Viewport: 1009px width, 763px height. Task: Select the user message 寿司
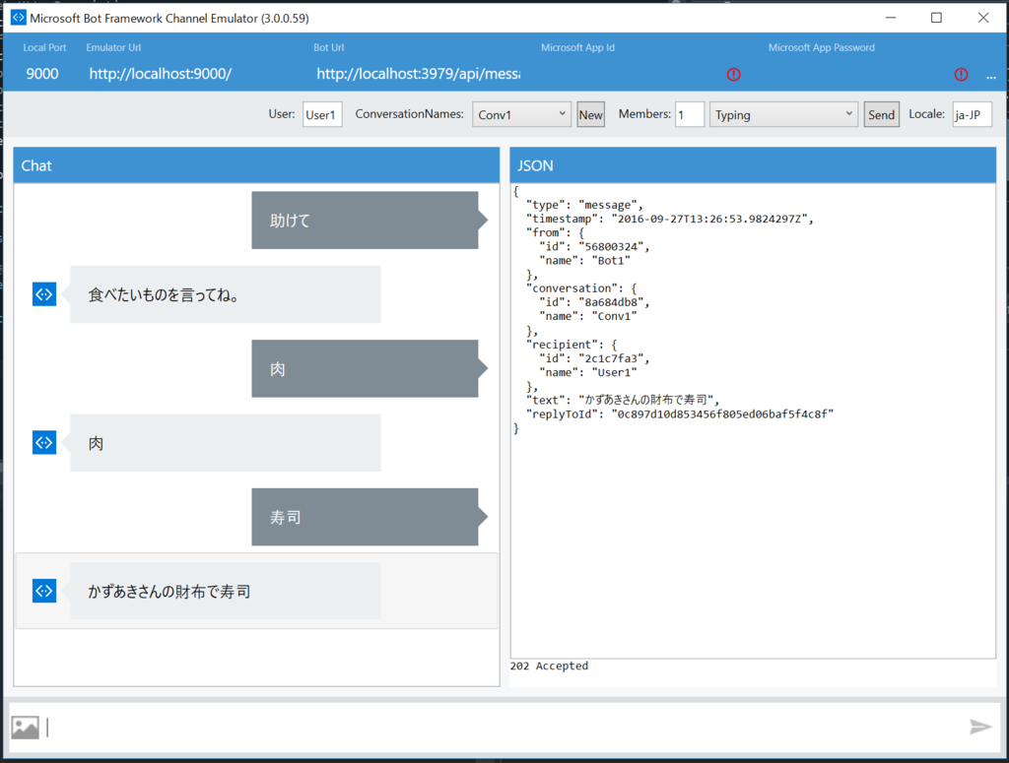tap(365, 517)
